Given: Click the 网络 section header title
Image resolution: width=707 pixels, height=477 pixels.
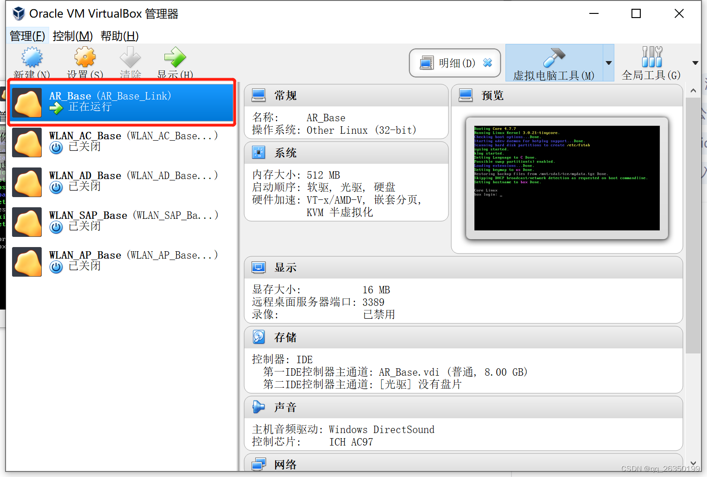Looking at the screenshot, I should [285, 465].
